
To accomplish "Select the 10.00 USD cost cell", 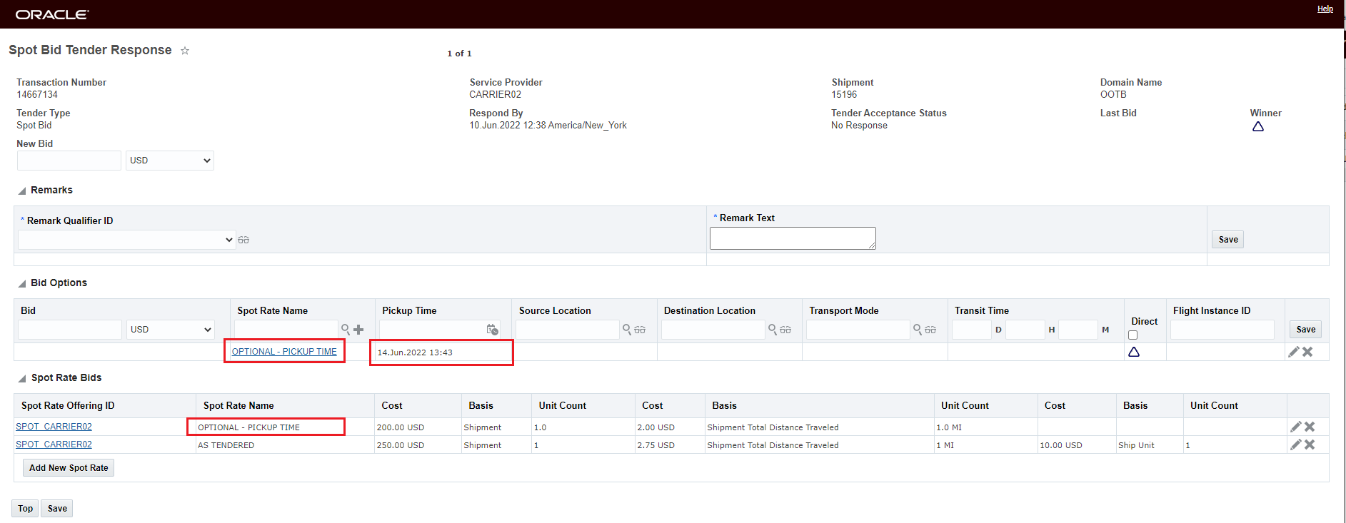I will tap(1061, 445).
